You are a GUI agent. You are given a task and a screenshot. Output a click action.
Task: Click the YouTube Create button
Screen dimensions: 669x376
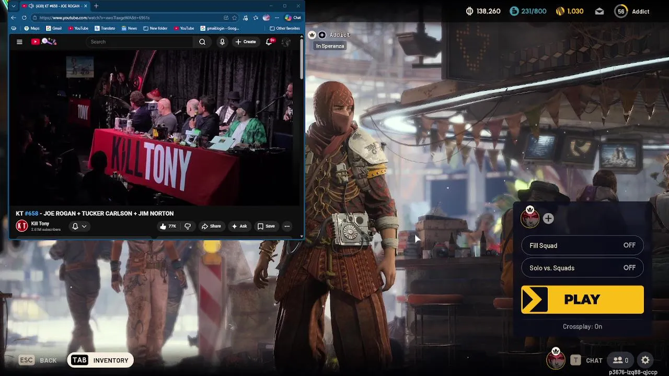246,42
